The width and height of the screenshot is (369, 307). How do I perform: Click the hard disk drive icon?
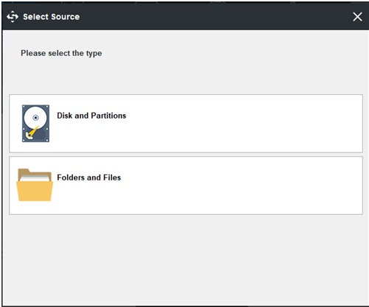35,124
